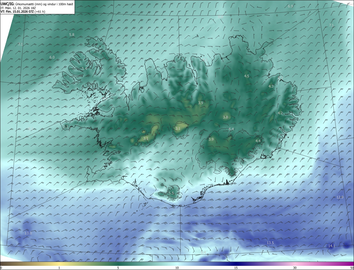The height and width of the screenshot is (270, 354).
Task: Click the 6.9 value label
Action: pyautogui.click(x=290, y=6)
